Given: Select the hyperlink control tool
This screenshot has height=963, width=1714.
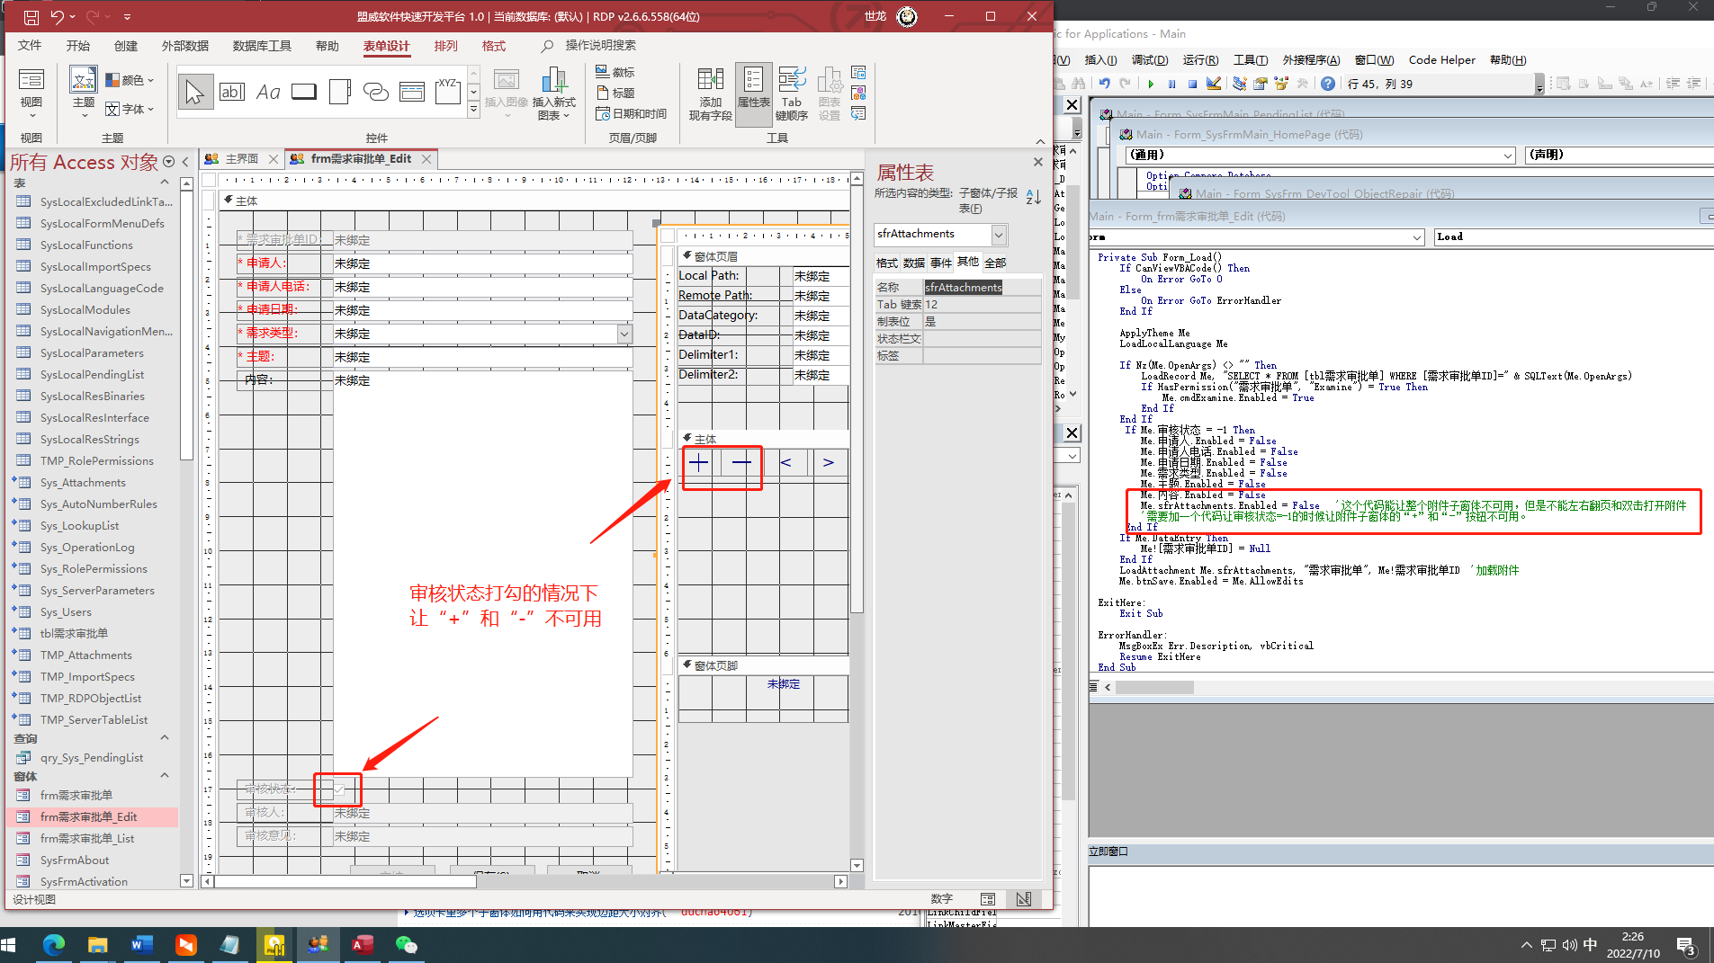Looking at the screenshot, I should 376,92.
